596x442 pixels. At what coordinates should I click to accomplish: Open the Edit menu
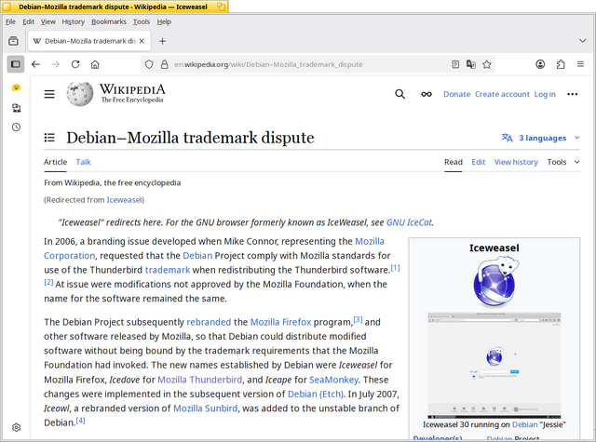28,22
